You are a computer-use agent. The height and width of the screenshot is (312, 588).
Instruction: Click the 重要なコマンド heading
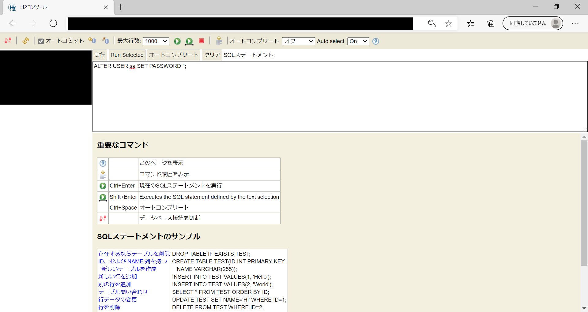[123, 145]
